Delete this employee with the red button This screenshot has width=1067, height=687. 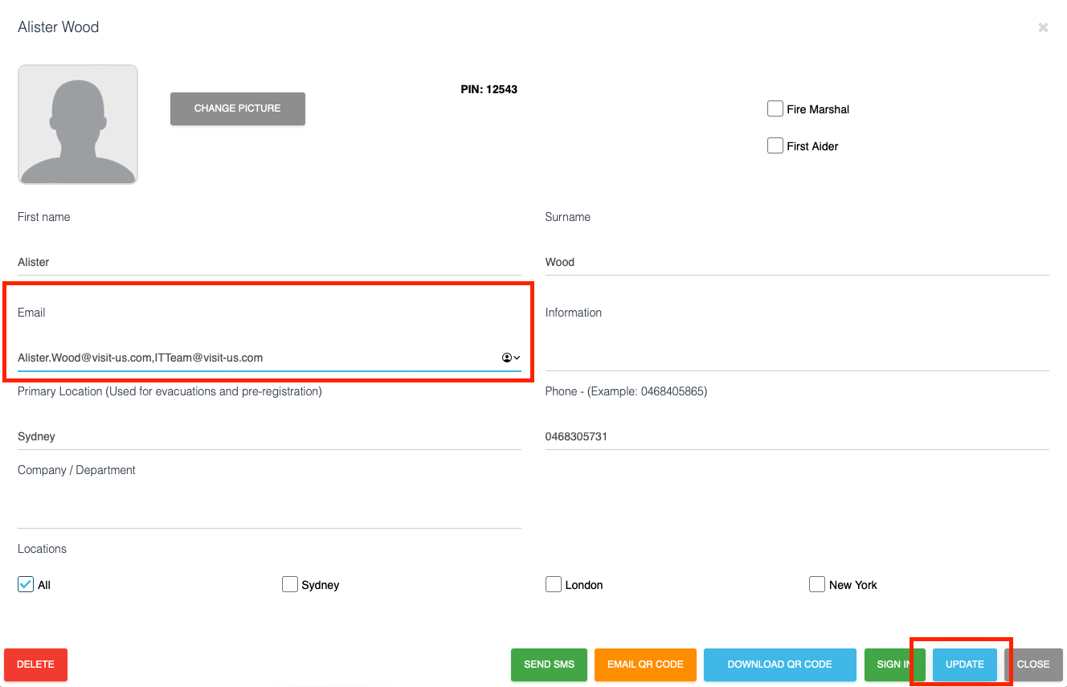coord(35,665)
